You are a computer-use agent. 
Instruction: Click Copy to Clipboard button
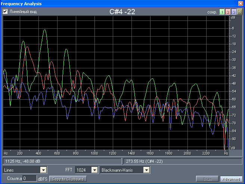[x=68, y=179]
